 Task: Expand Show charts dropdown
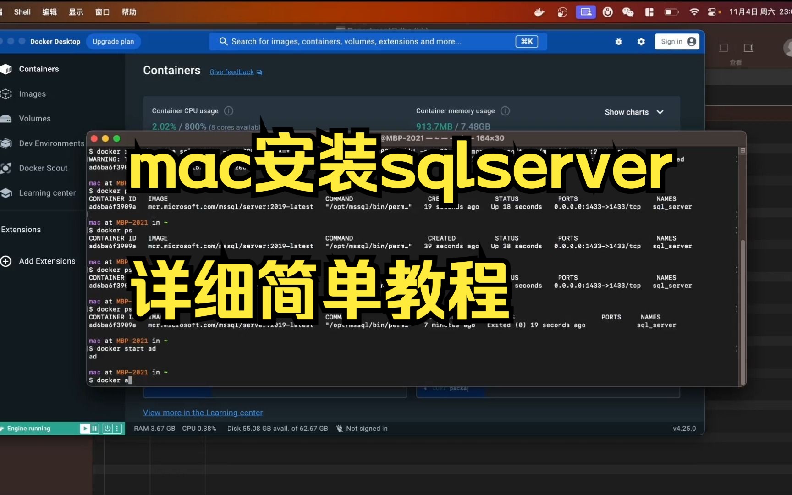click(x=634, y=112)
